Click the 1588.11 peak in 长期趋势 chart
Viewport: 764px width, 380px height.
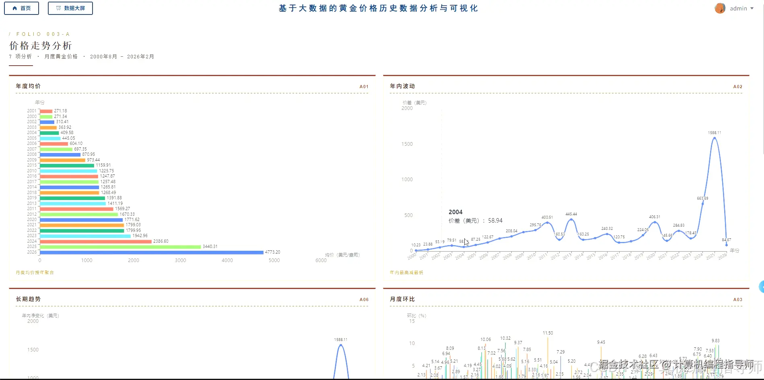[341, 345]
